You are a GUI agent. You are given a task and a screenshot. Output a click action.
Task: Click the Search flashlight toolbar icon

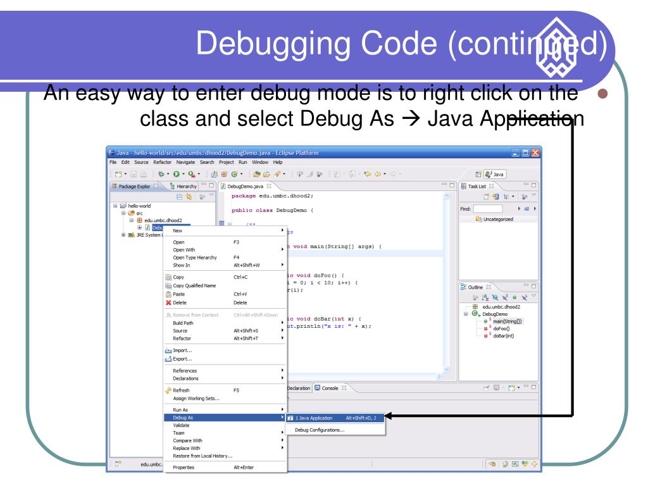tap(277, 175)
